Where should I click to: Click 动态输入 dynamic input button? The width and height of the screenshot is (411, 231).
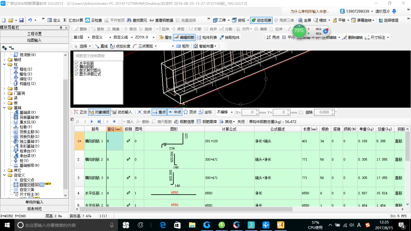(122, 112)
